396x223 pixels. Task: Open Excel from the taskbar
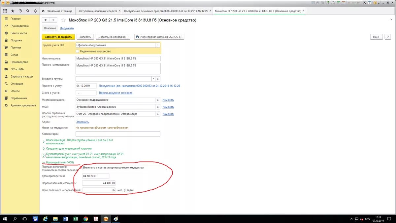tap(75, 219)
